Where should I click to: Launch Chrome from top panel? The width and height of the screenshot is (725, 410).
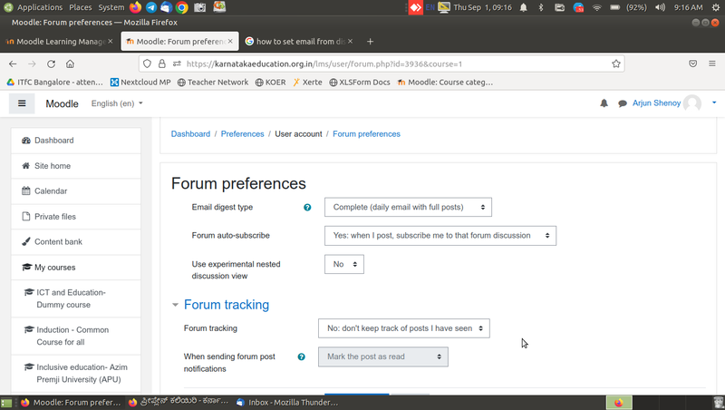(182, 7)
